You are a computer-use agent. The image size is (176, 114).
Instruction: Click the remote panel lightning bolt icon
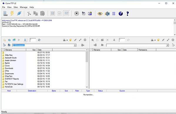[x=158, y=40]
